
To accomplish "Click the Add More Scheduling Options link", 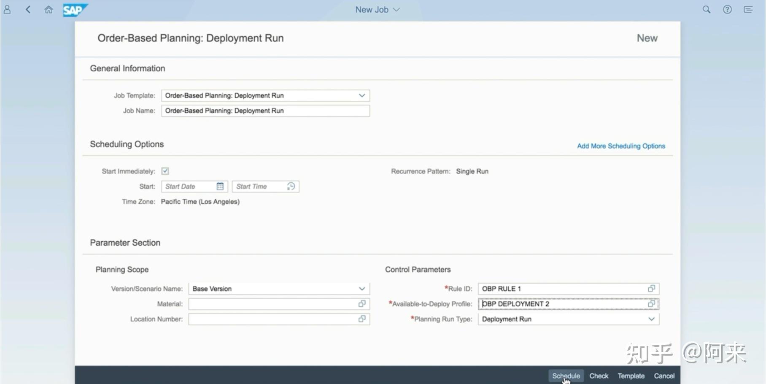I will [620, 146].
